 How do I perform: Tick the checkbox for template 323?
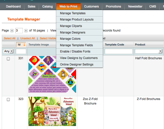click(8, 99)
